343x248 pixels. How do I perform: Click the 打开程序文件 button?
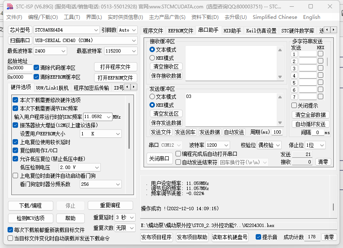pyautogui.click(x=115, y=67)
